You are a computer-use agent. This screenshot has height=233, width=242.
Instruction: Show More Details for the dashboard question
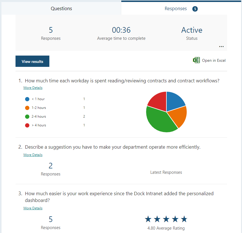click(33, 208)
